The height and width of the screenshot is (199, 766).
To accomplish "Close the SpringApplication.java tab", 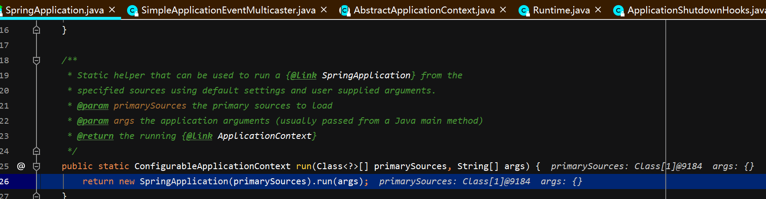I will (112, 10).
